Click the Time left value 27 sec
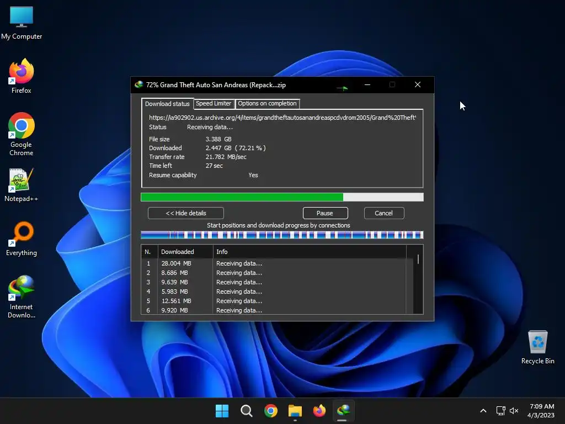 [x=214, y=166]
